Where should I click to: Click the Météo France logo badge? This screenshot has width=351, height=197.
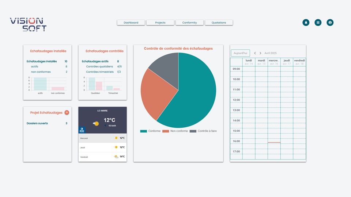click(82, 130)
